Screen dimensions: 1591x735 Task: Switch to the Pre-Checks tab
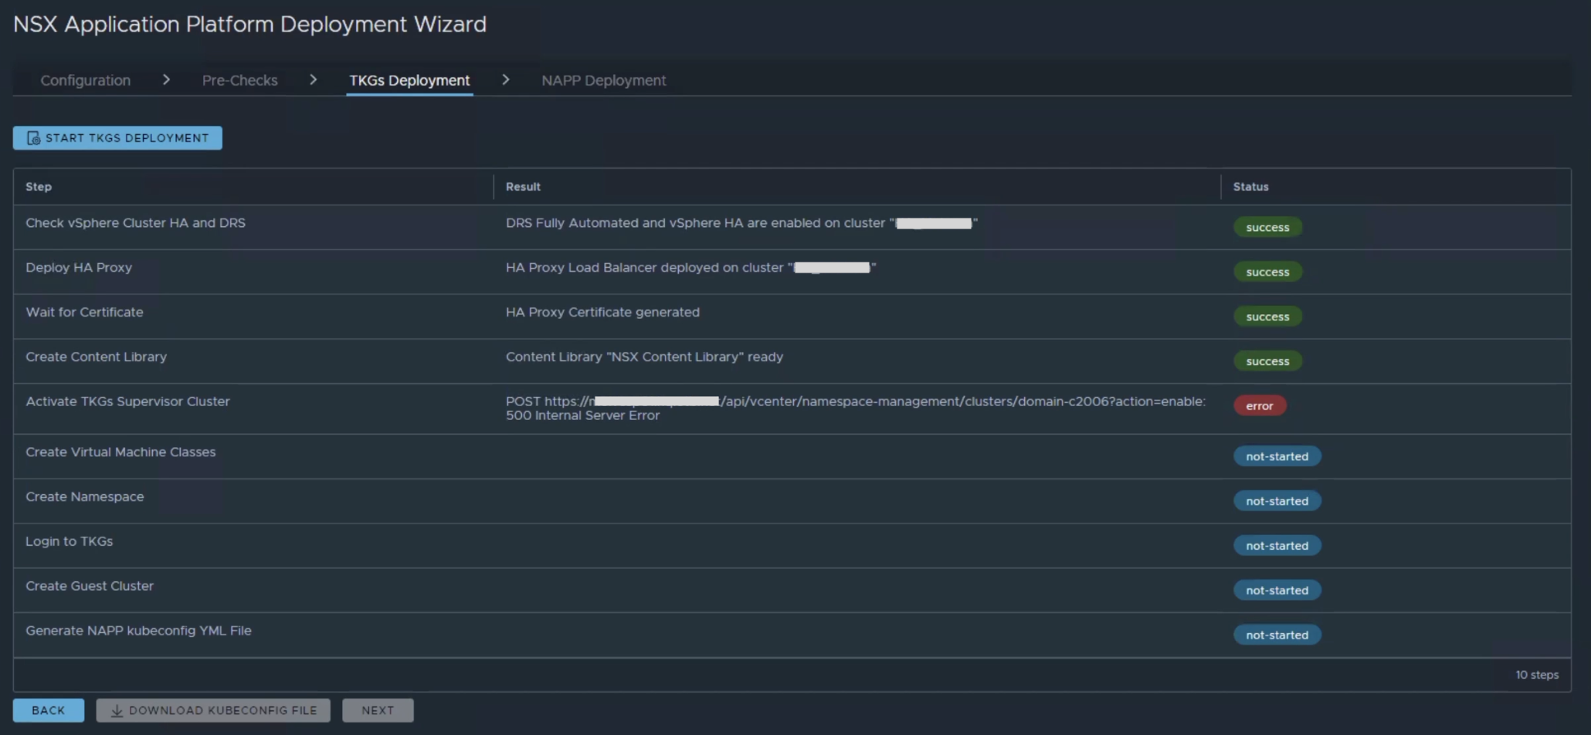pos(239,80)
